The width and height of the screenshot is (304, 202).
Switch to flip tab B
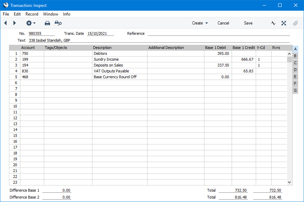295,56
